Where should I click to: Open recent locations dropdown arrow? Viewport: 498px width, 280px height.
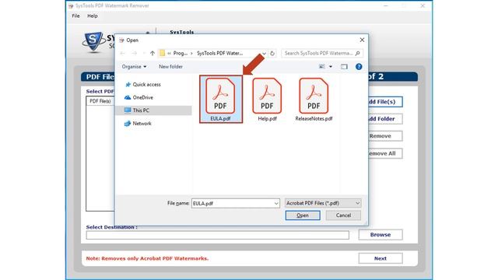[x=144, y=54]
